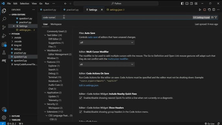Click the Edit in settings.json link
This screenshot has width=222, height=125.
point(89,85)
